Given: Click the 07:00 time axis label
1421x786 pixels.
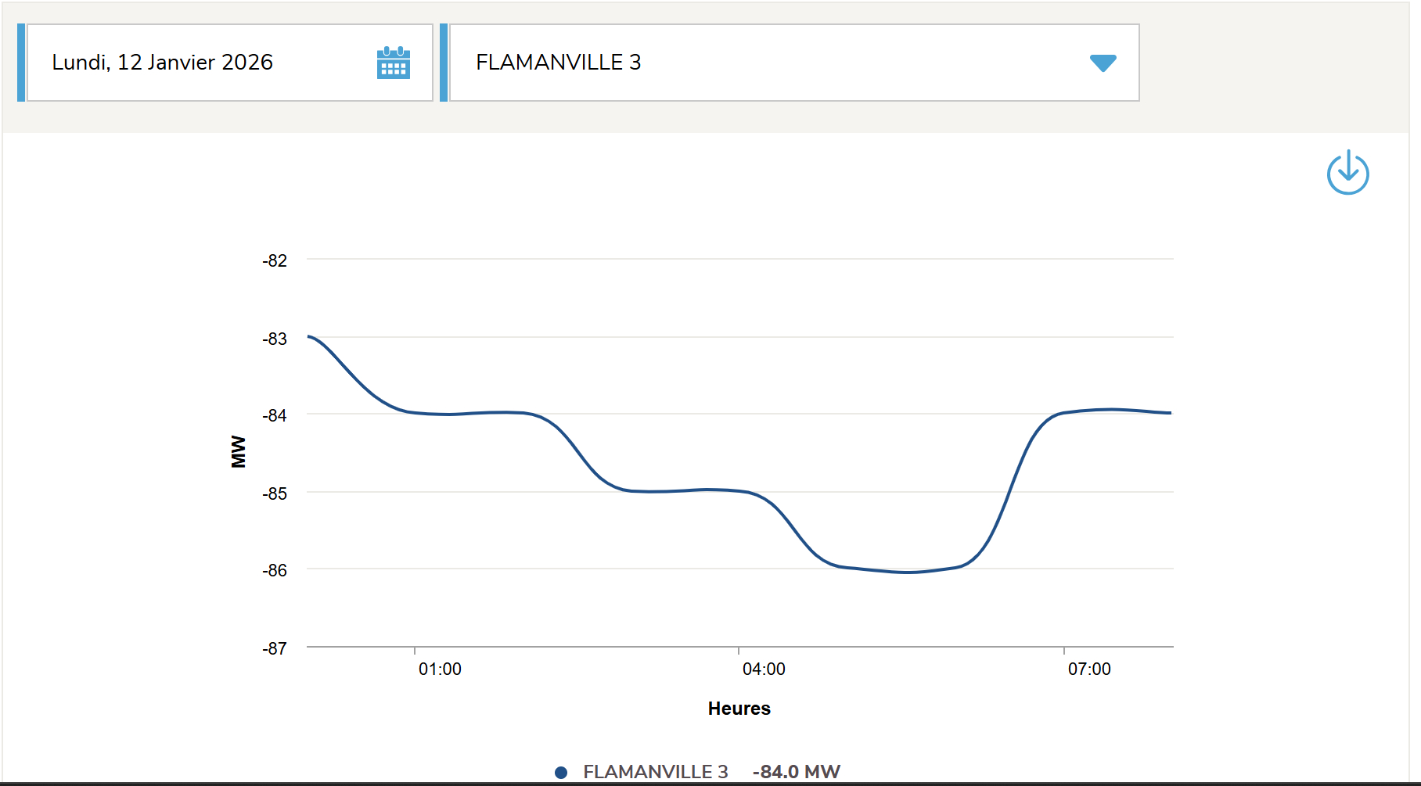Looking at the screenshot, I should (1089, 669).
